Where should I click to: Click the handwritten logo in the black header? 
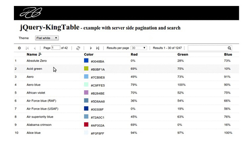click(x=31, y=12)
